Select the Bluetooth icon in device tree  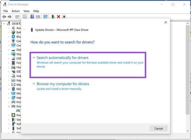pos(13,37)
